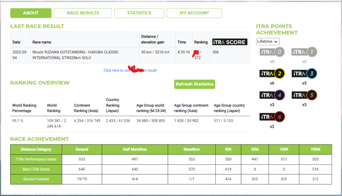Switch to the About tab
The image size is (342, 196).
pos(31,13)
